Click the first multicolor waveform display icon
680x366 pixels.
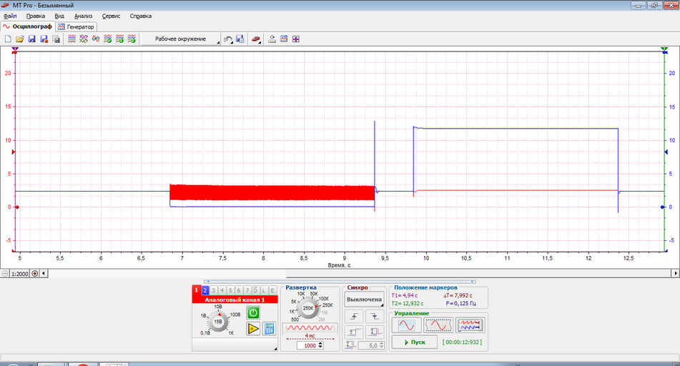pyautogui.click(x=72, y=39)
